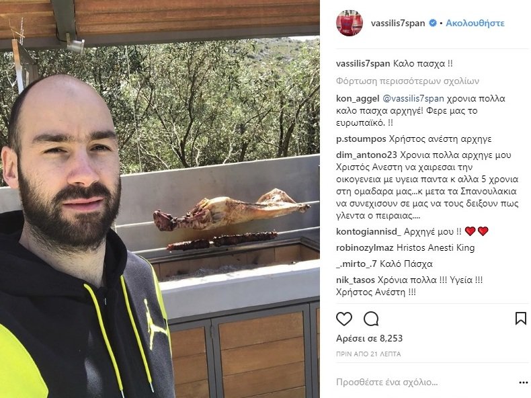The width and height of the screenshot is (531, 398).
Task: Click the post timestamp ΠΡΙΝ ΑΠΟ 21 ΛΕΠΤΑ
Action: click(368, 354)
